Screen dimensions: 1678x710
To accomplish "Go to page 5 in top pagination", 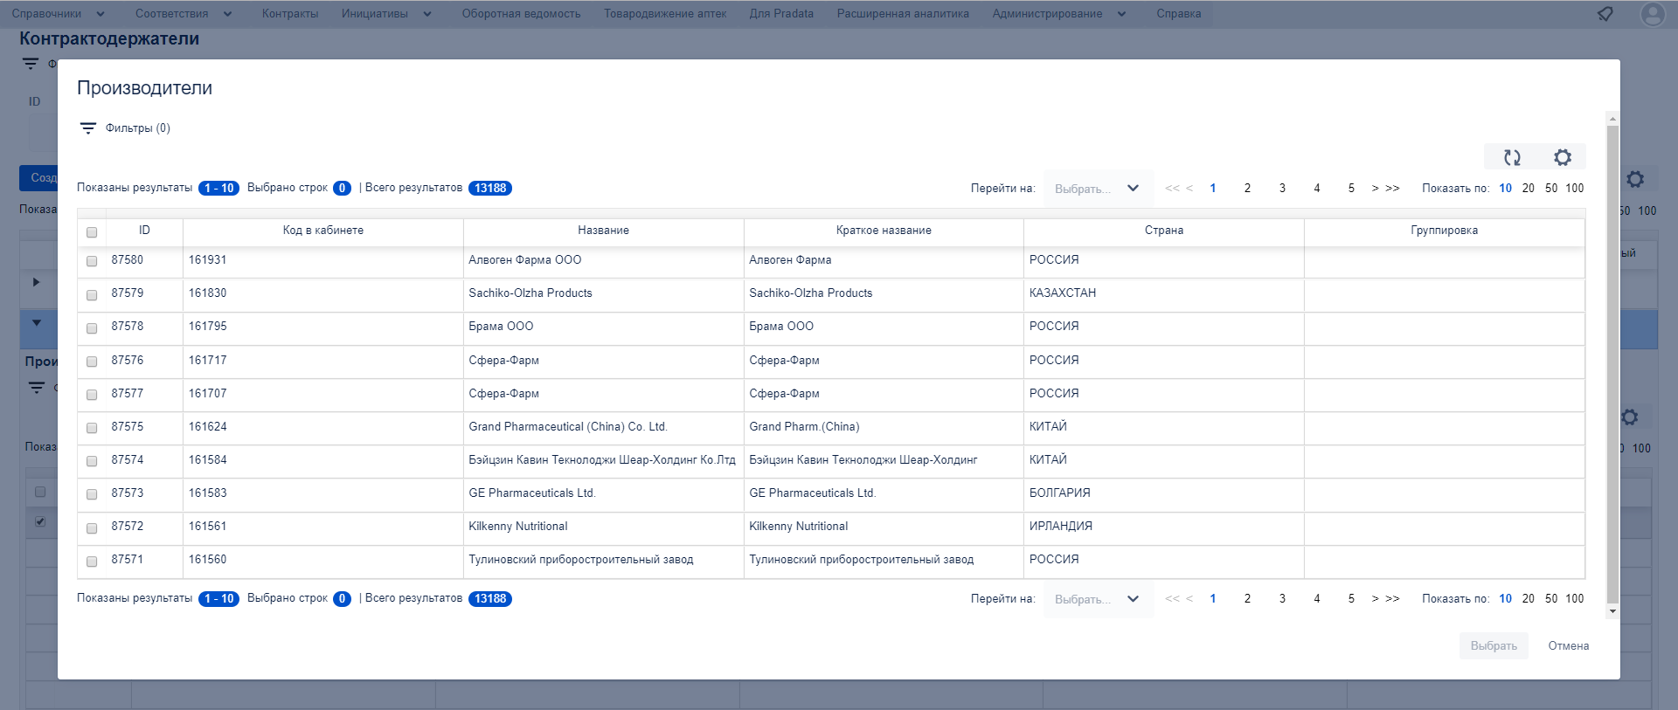I will (1351, 189).
